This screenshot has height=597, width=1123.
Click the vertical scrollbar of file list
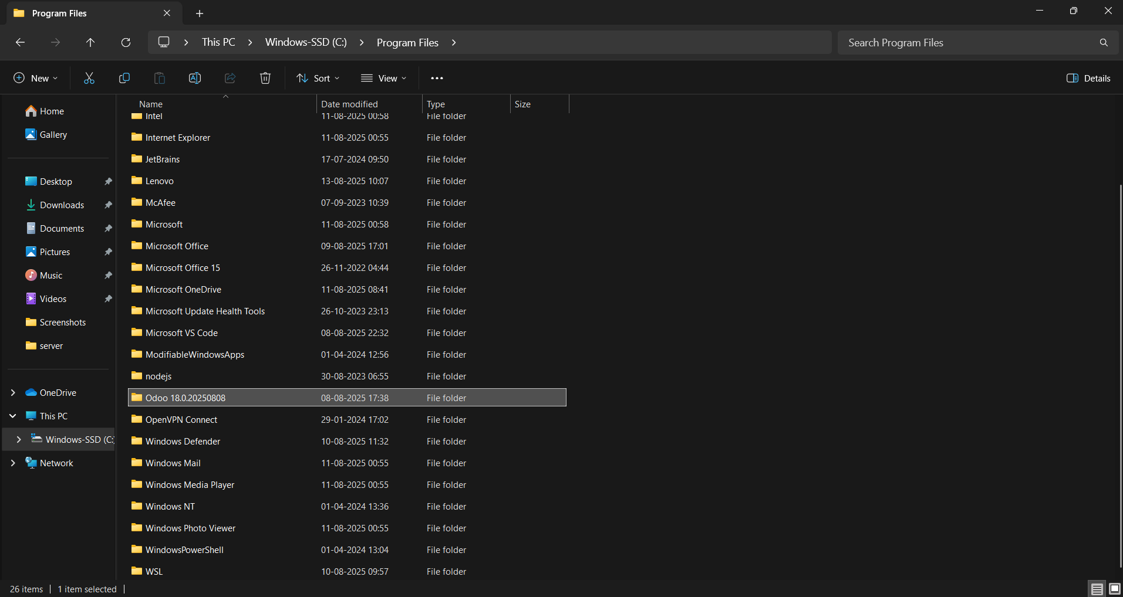pos(1121,375)
